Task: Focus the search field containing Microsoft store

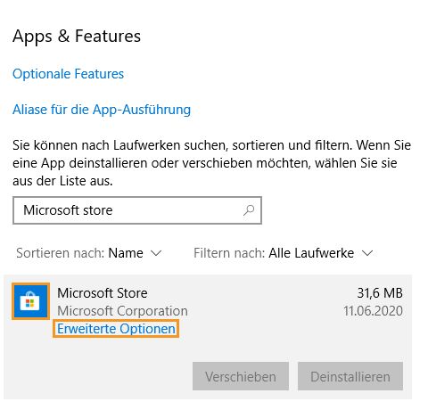Action: 137,210
